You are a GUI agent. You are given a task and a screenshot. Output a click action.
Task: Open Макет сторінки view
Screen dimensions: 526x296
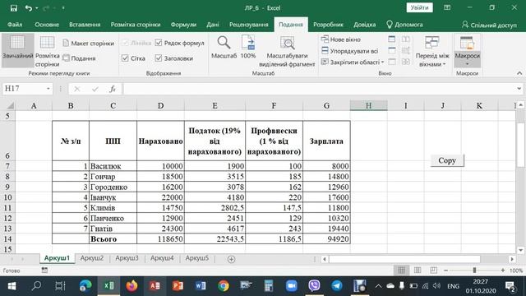(x=89, y=44)
